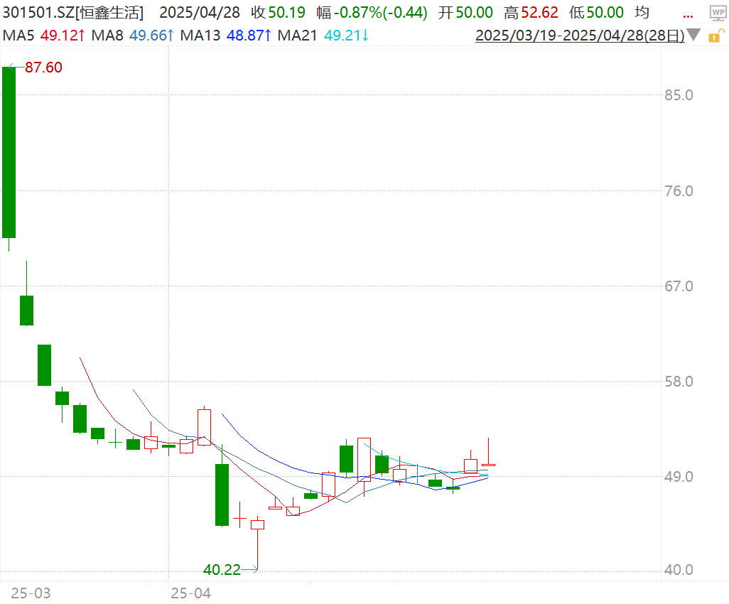The image size is (729, 604).
Task: Click the 40.22 low price marker
Action: [x=221, y=569]
